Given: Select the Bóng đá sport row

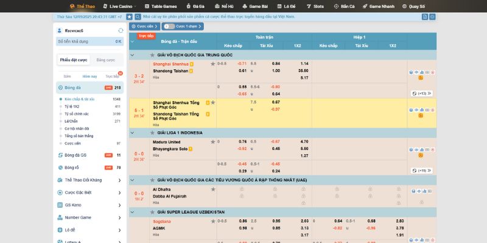Looking at the screenshot, I should click(89, 87).
